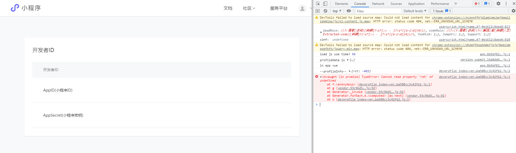
Task: Click the 1 Issue button
Action: coord(441,11)
